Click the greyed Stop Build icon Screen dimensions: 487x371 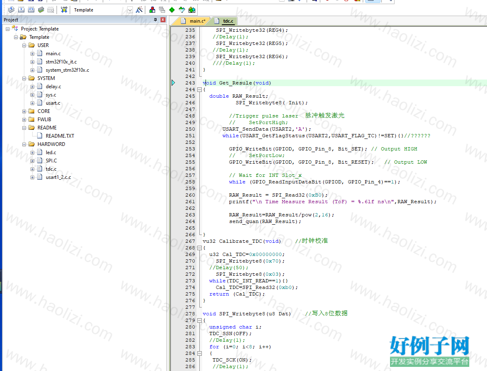tap(51, 10)
